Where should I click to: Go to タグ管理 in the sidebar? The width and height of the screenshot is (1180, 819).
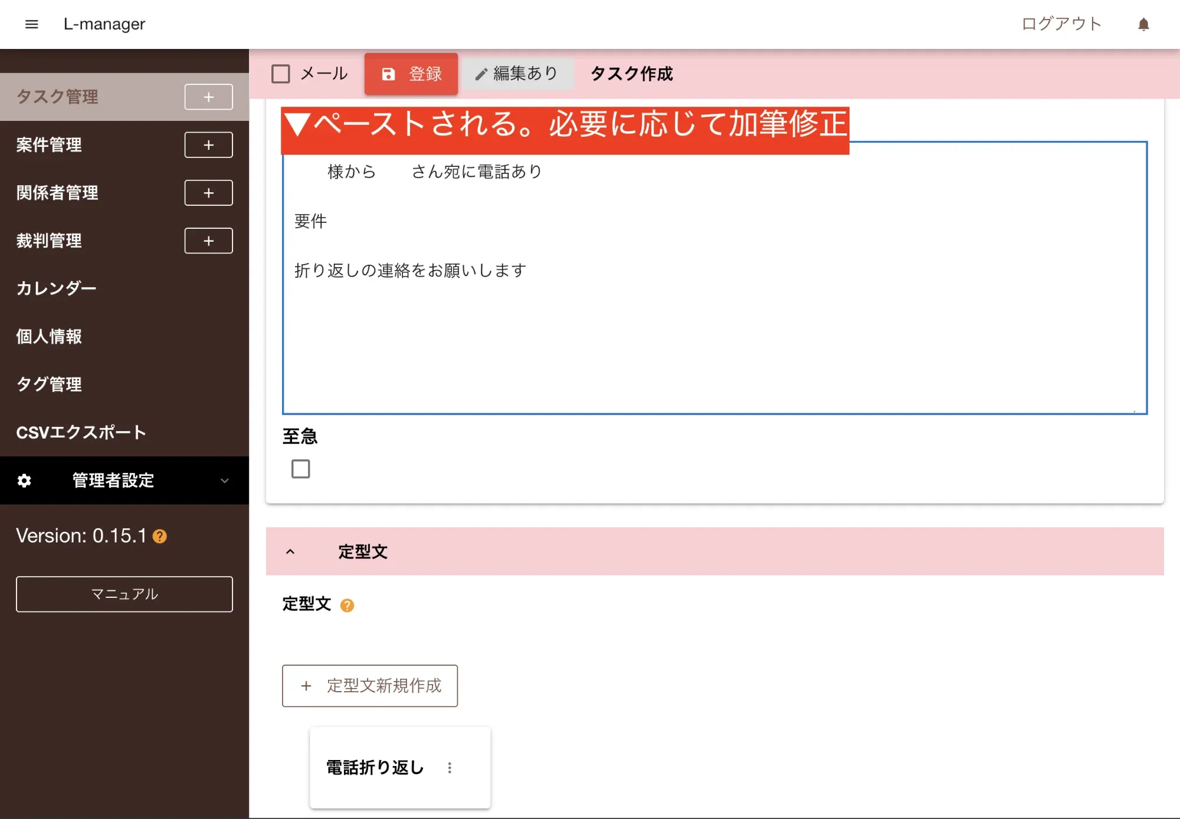[50, 384]
